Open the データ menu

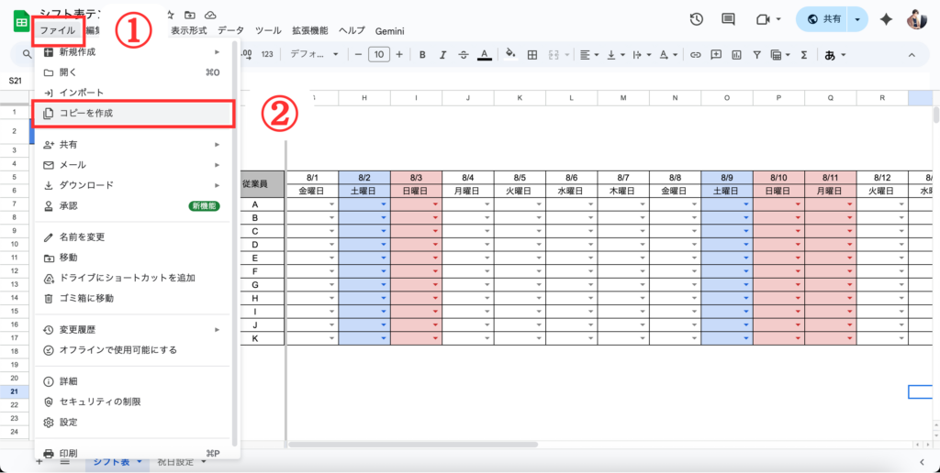(x=230, y=30)
